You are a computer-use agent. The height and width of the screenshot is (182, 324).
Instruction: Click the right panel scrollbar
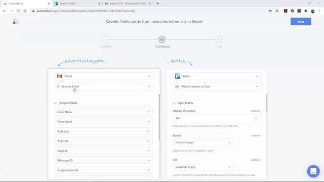(267, 103)
